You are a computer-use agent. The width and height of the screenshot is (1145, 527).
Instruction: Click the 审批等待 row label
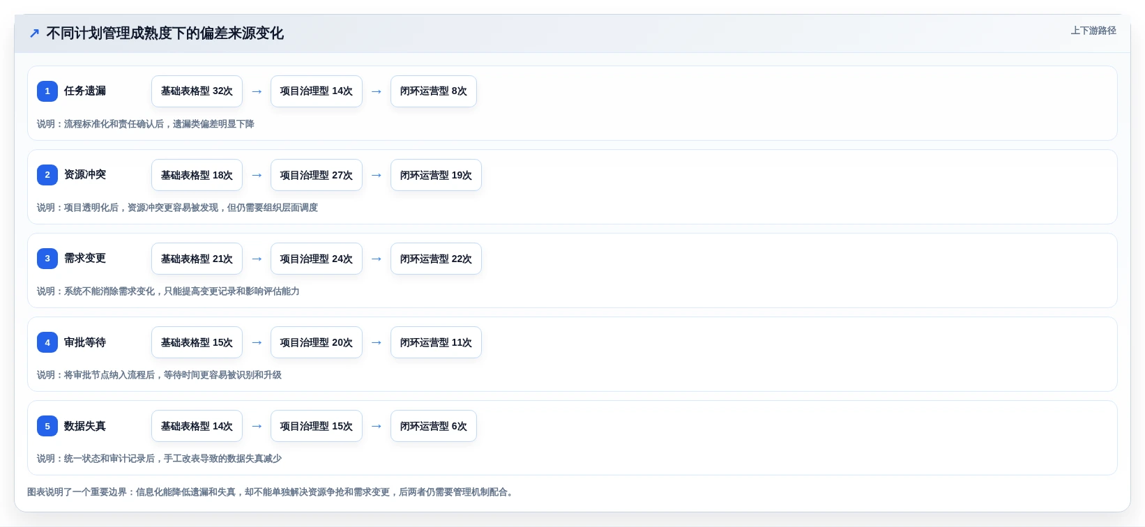85,342
